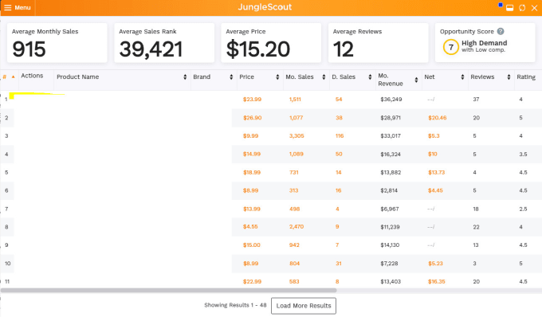Sort by D. Sales column arrows
The width and height of the screenshot is (542, 317).
click(x=370, y=77)
